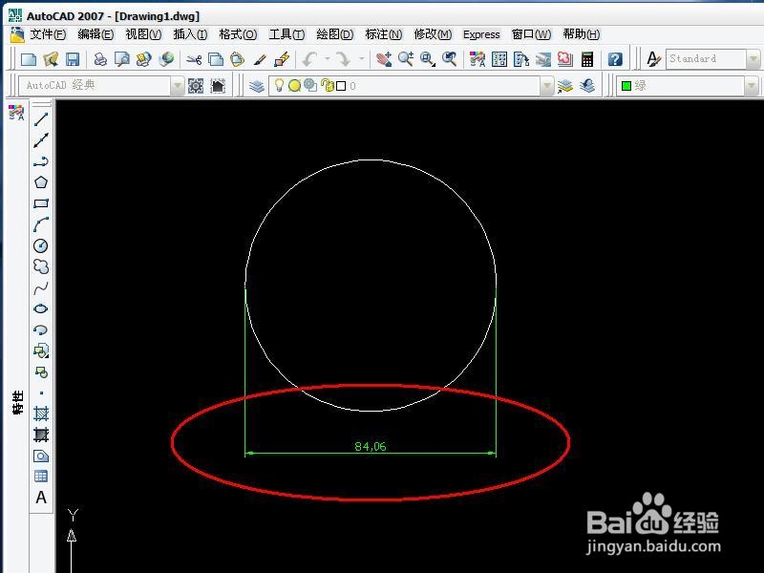Open Sheet Set Manager icon

point(543,59)
